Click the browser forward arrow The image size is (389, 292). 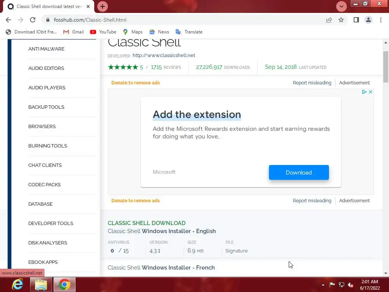(x=21, y=20)
